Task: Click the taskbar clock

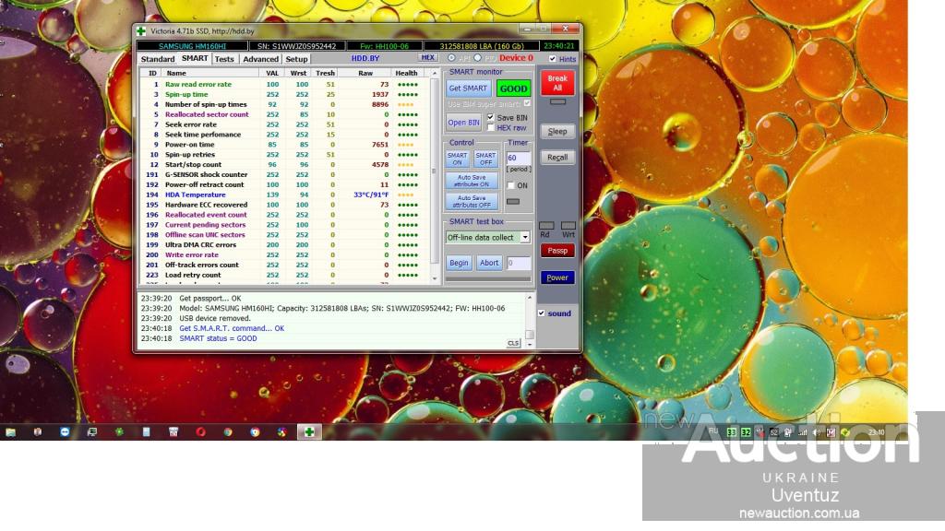Action: tap(877, 432)
